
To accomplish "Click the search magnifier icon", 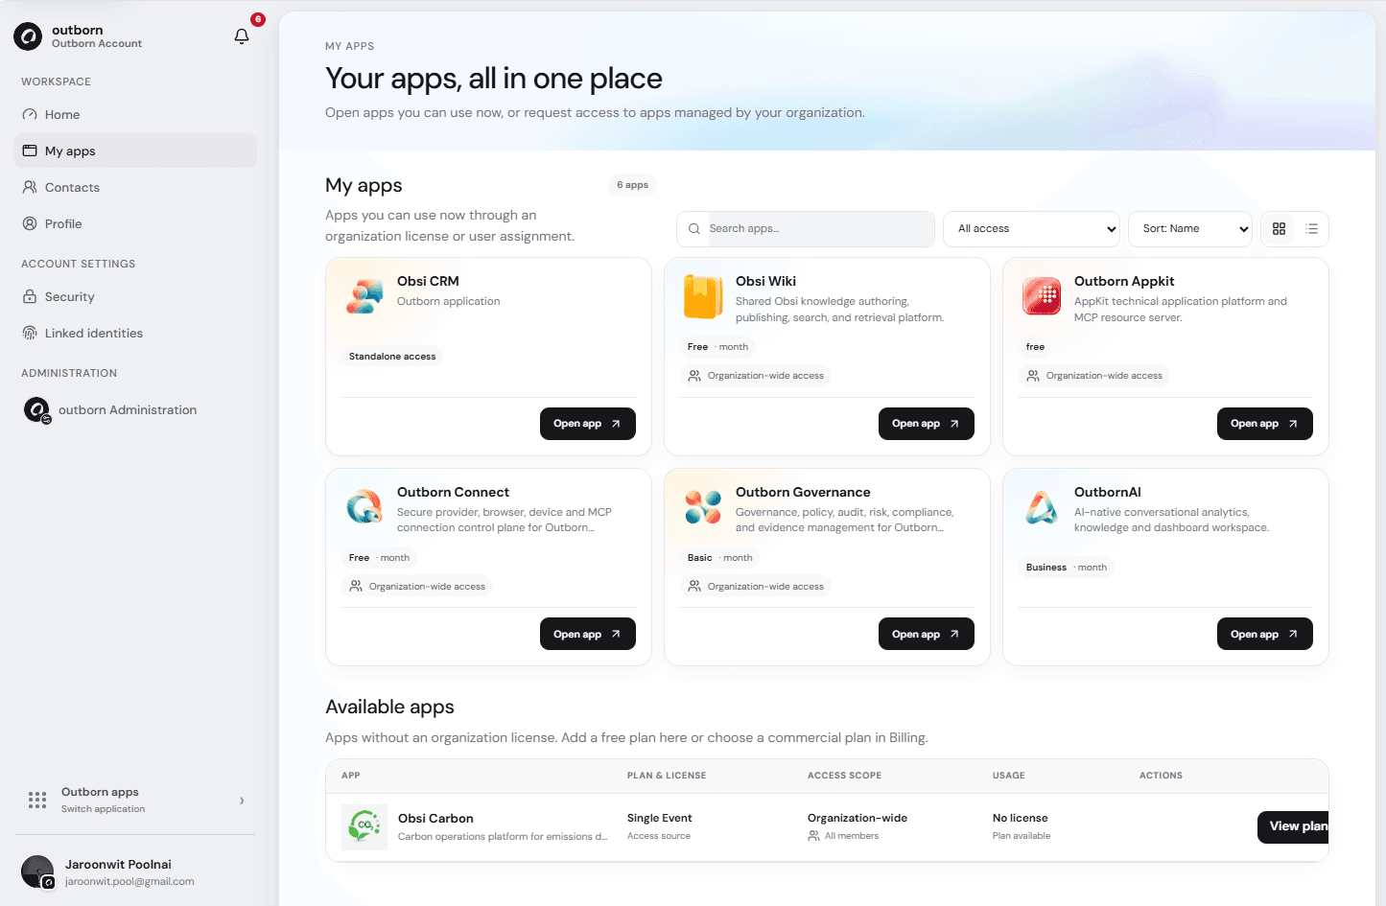I will pos(694,229).
